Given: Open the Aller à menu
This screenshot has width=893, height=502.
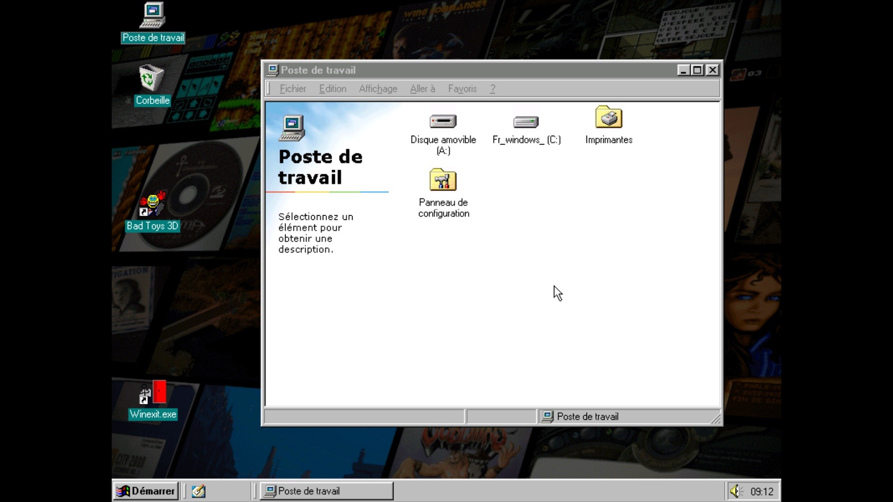Looking at the screenshot, I should coord(422,89).
